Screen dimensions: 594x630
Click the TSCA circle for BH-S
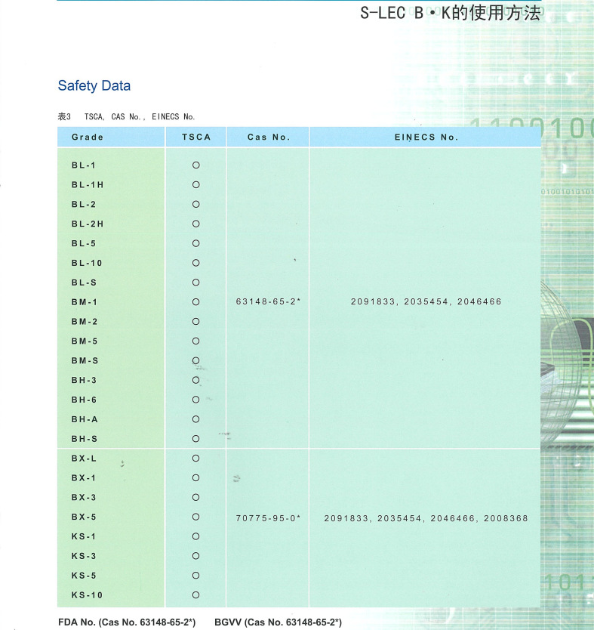[195, 439]
